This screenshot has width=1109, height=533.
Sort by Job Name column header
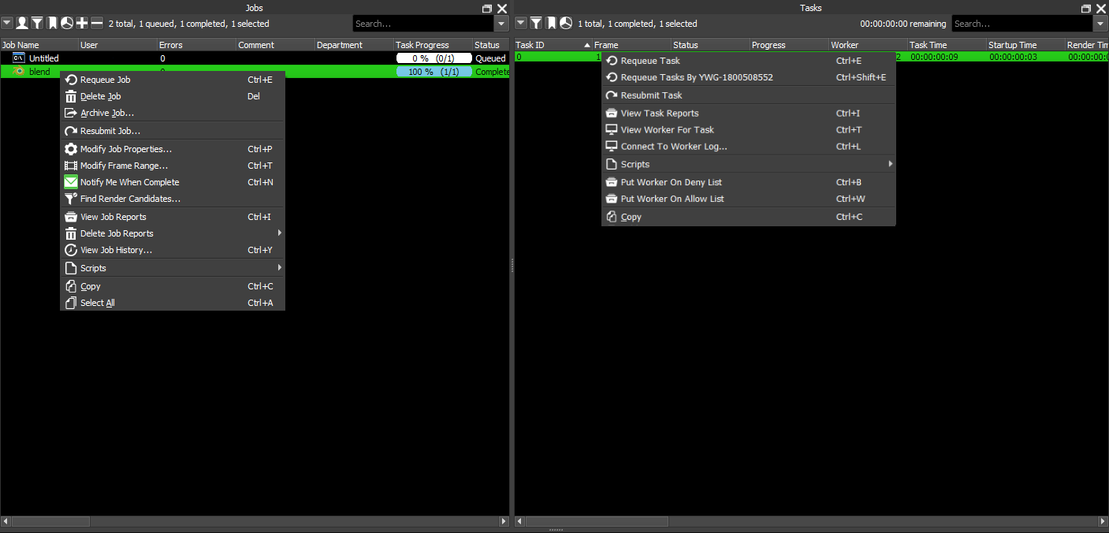39,45
